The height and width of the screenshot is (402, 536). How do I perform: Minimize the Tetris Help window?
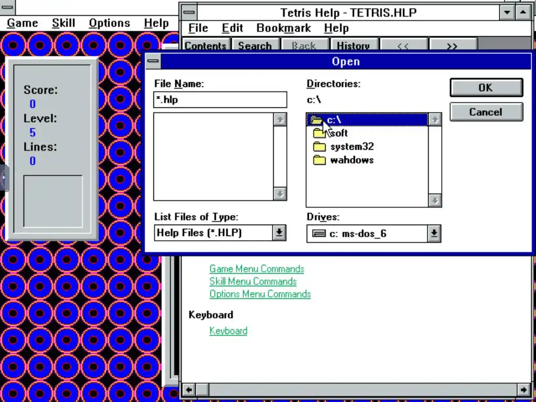507,13
